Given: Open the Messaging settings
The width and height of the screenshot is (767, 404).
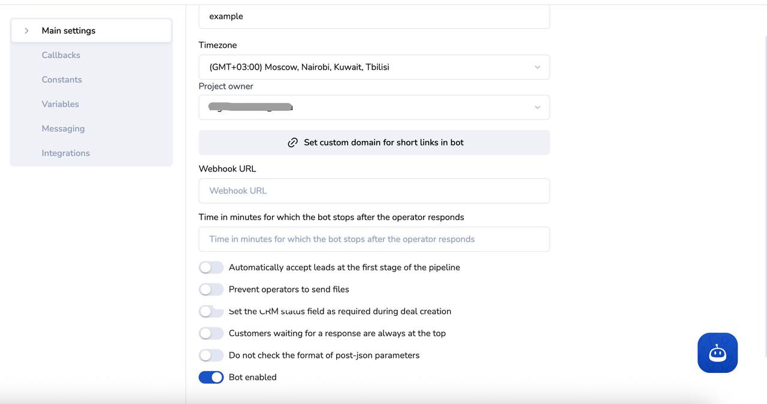Looking at the screenshot, I should (63, 129).
